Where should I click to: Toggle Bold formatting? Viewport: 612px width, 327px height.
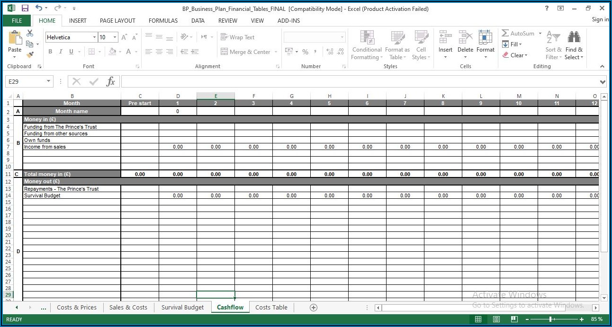[50, 52]
